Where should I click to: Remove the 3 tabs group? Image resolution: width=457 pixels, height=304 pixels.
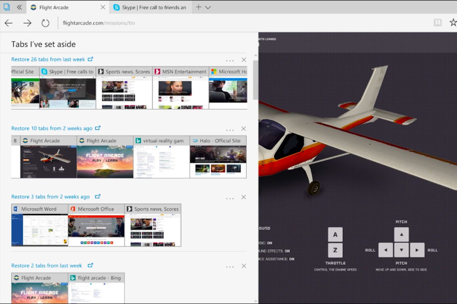tap(244, 197)
